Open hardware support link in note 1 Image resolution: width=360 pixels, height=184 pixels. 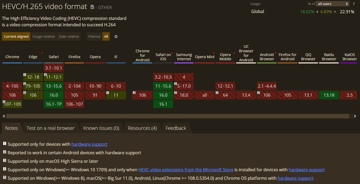(x=89, y=144)
